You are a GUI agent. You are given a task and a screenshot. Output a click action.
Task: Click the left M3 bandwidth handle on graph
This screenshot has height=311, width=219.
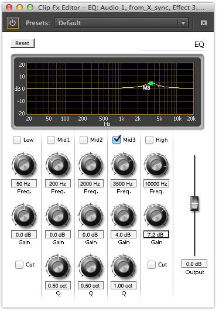tap(143, 86)
